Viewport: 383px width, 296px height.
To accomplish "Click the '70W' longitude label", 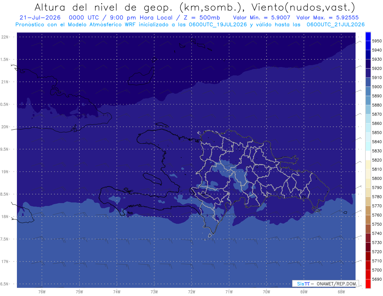I will (x=266, y=292).
